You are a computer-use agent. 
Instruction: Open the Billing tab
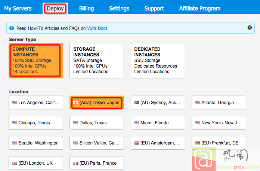86,8
